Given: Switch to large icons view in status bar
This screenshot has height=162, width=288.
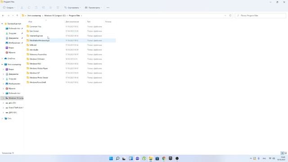Looking at the screenshot, I should coord(286,153).
